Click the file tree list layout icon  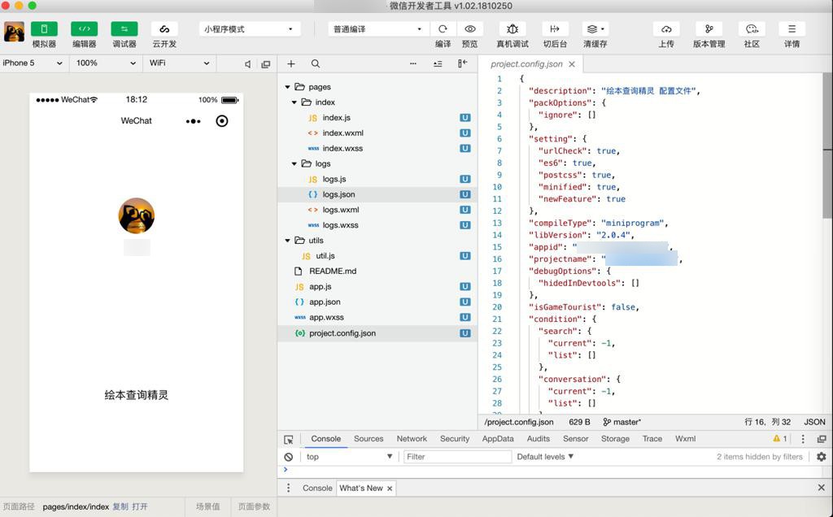438,63
